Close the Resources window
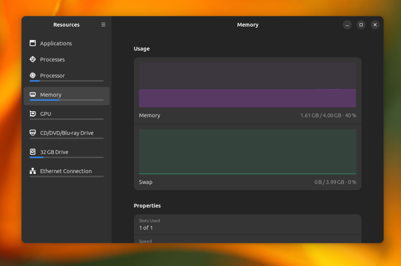This screenshot has width=401, height=266. coord(375,25)
